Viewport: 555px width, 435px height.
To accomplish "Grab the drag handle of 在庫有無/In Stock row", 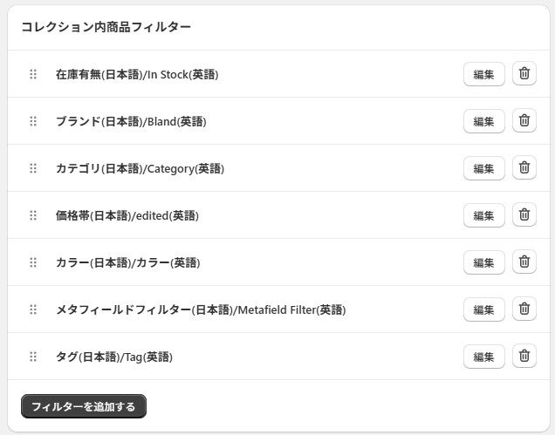I will (x=33, y=74).
